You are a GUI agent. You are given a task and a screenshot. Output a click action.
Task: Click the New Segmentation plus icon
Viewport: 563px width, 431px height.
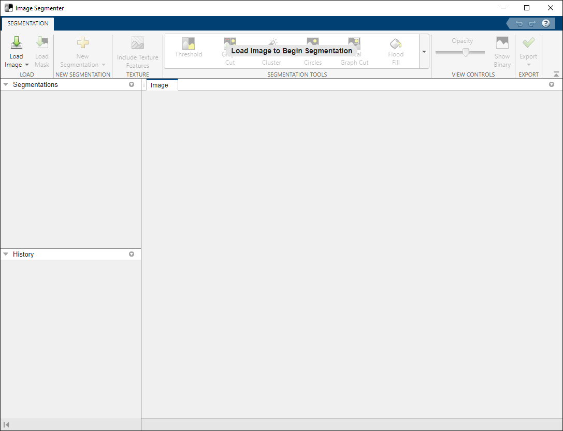[82, 43]
